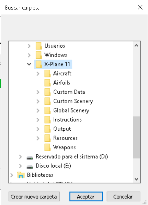Screen dimensions: 148x205
Task: Expand the Disco local (E:) drive
Action: click(x=20, y=166)
